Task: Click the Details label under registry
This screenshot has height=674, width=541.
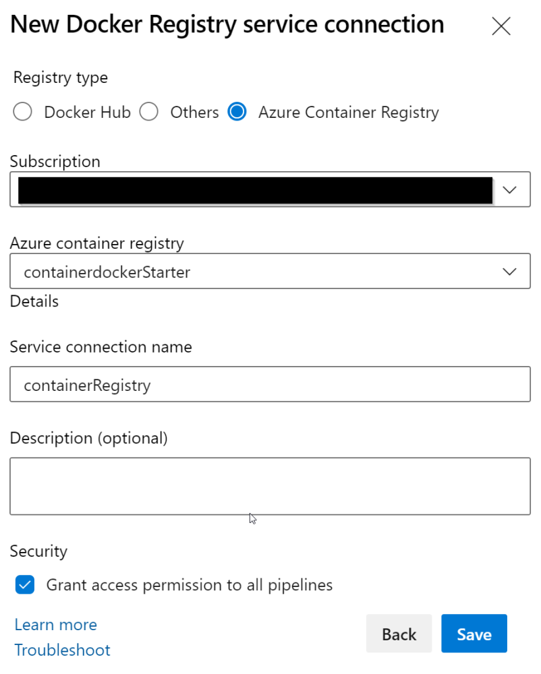Action: (34, 301)
